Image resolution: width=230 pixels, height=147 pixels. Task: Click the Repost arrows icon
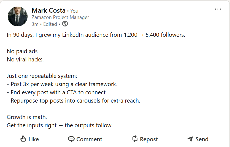pos(135,139)
